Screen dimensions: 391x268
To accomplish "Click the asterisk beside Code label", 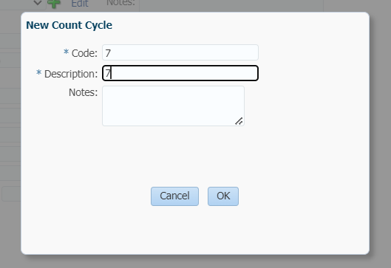I will 66,52.
